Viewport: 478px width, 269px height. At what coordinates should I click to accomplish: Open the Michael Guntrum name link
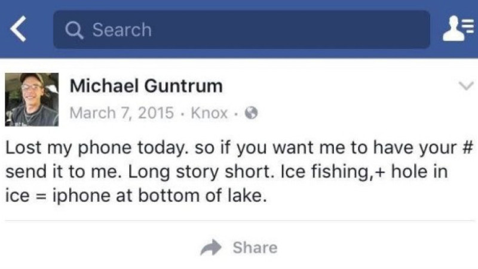point(146,86)
